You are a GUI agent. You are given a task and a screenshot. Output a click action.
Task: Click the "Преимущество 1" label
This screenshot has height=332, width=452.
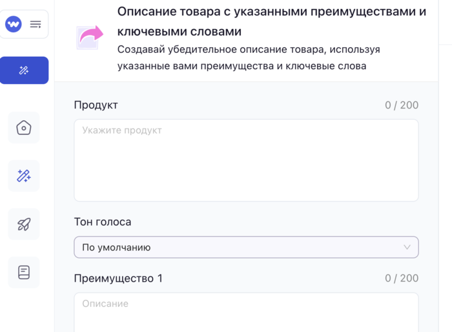(118, 278)
